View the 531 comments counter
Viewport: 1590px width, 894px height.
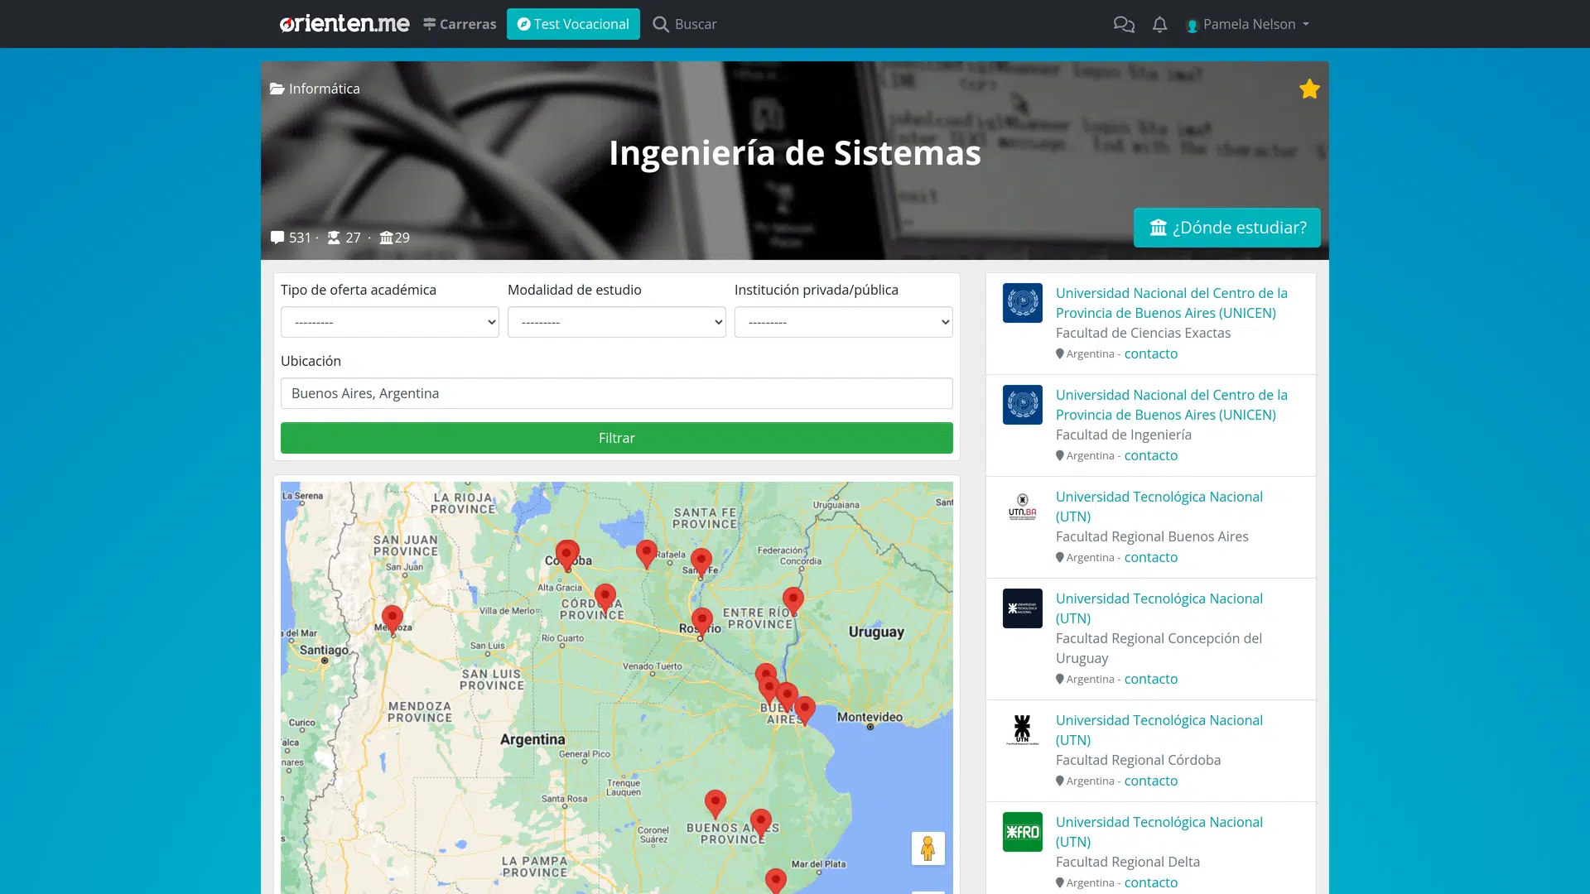(x=291, y=238)
